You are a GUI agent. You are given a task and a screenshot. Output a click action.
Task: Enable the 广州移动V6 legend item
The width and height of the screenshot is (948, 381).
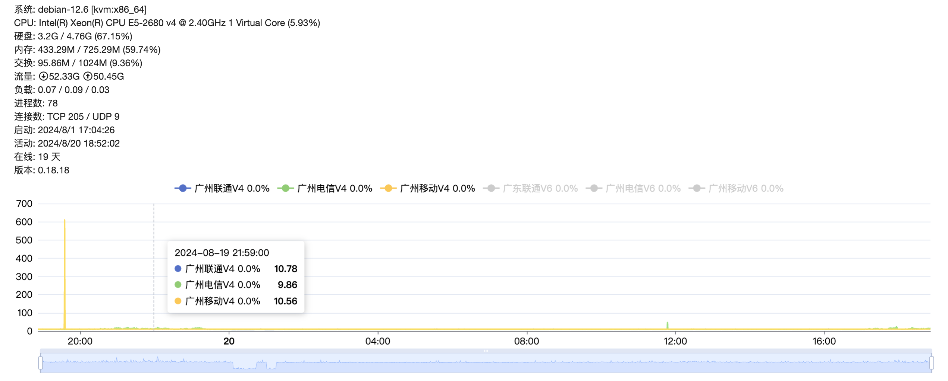(736, 189)
